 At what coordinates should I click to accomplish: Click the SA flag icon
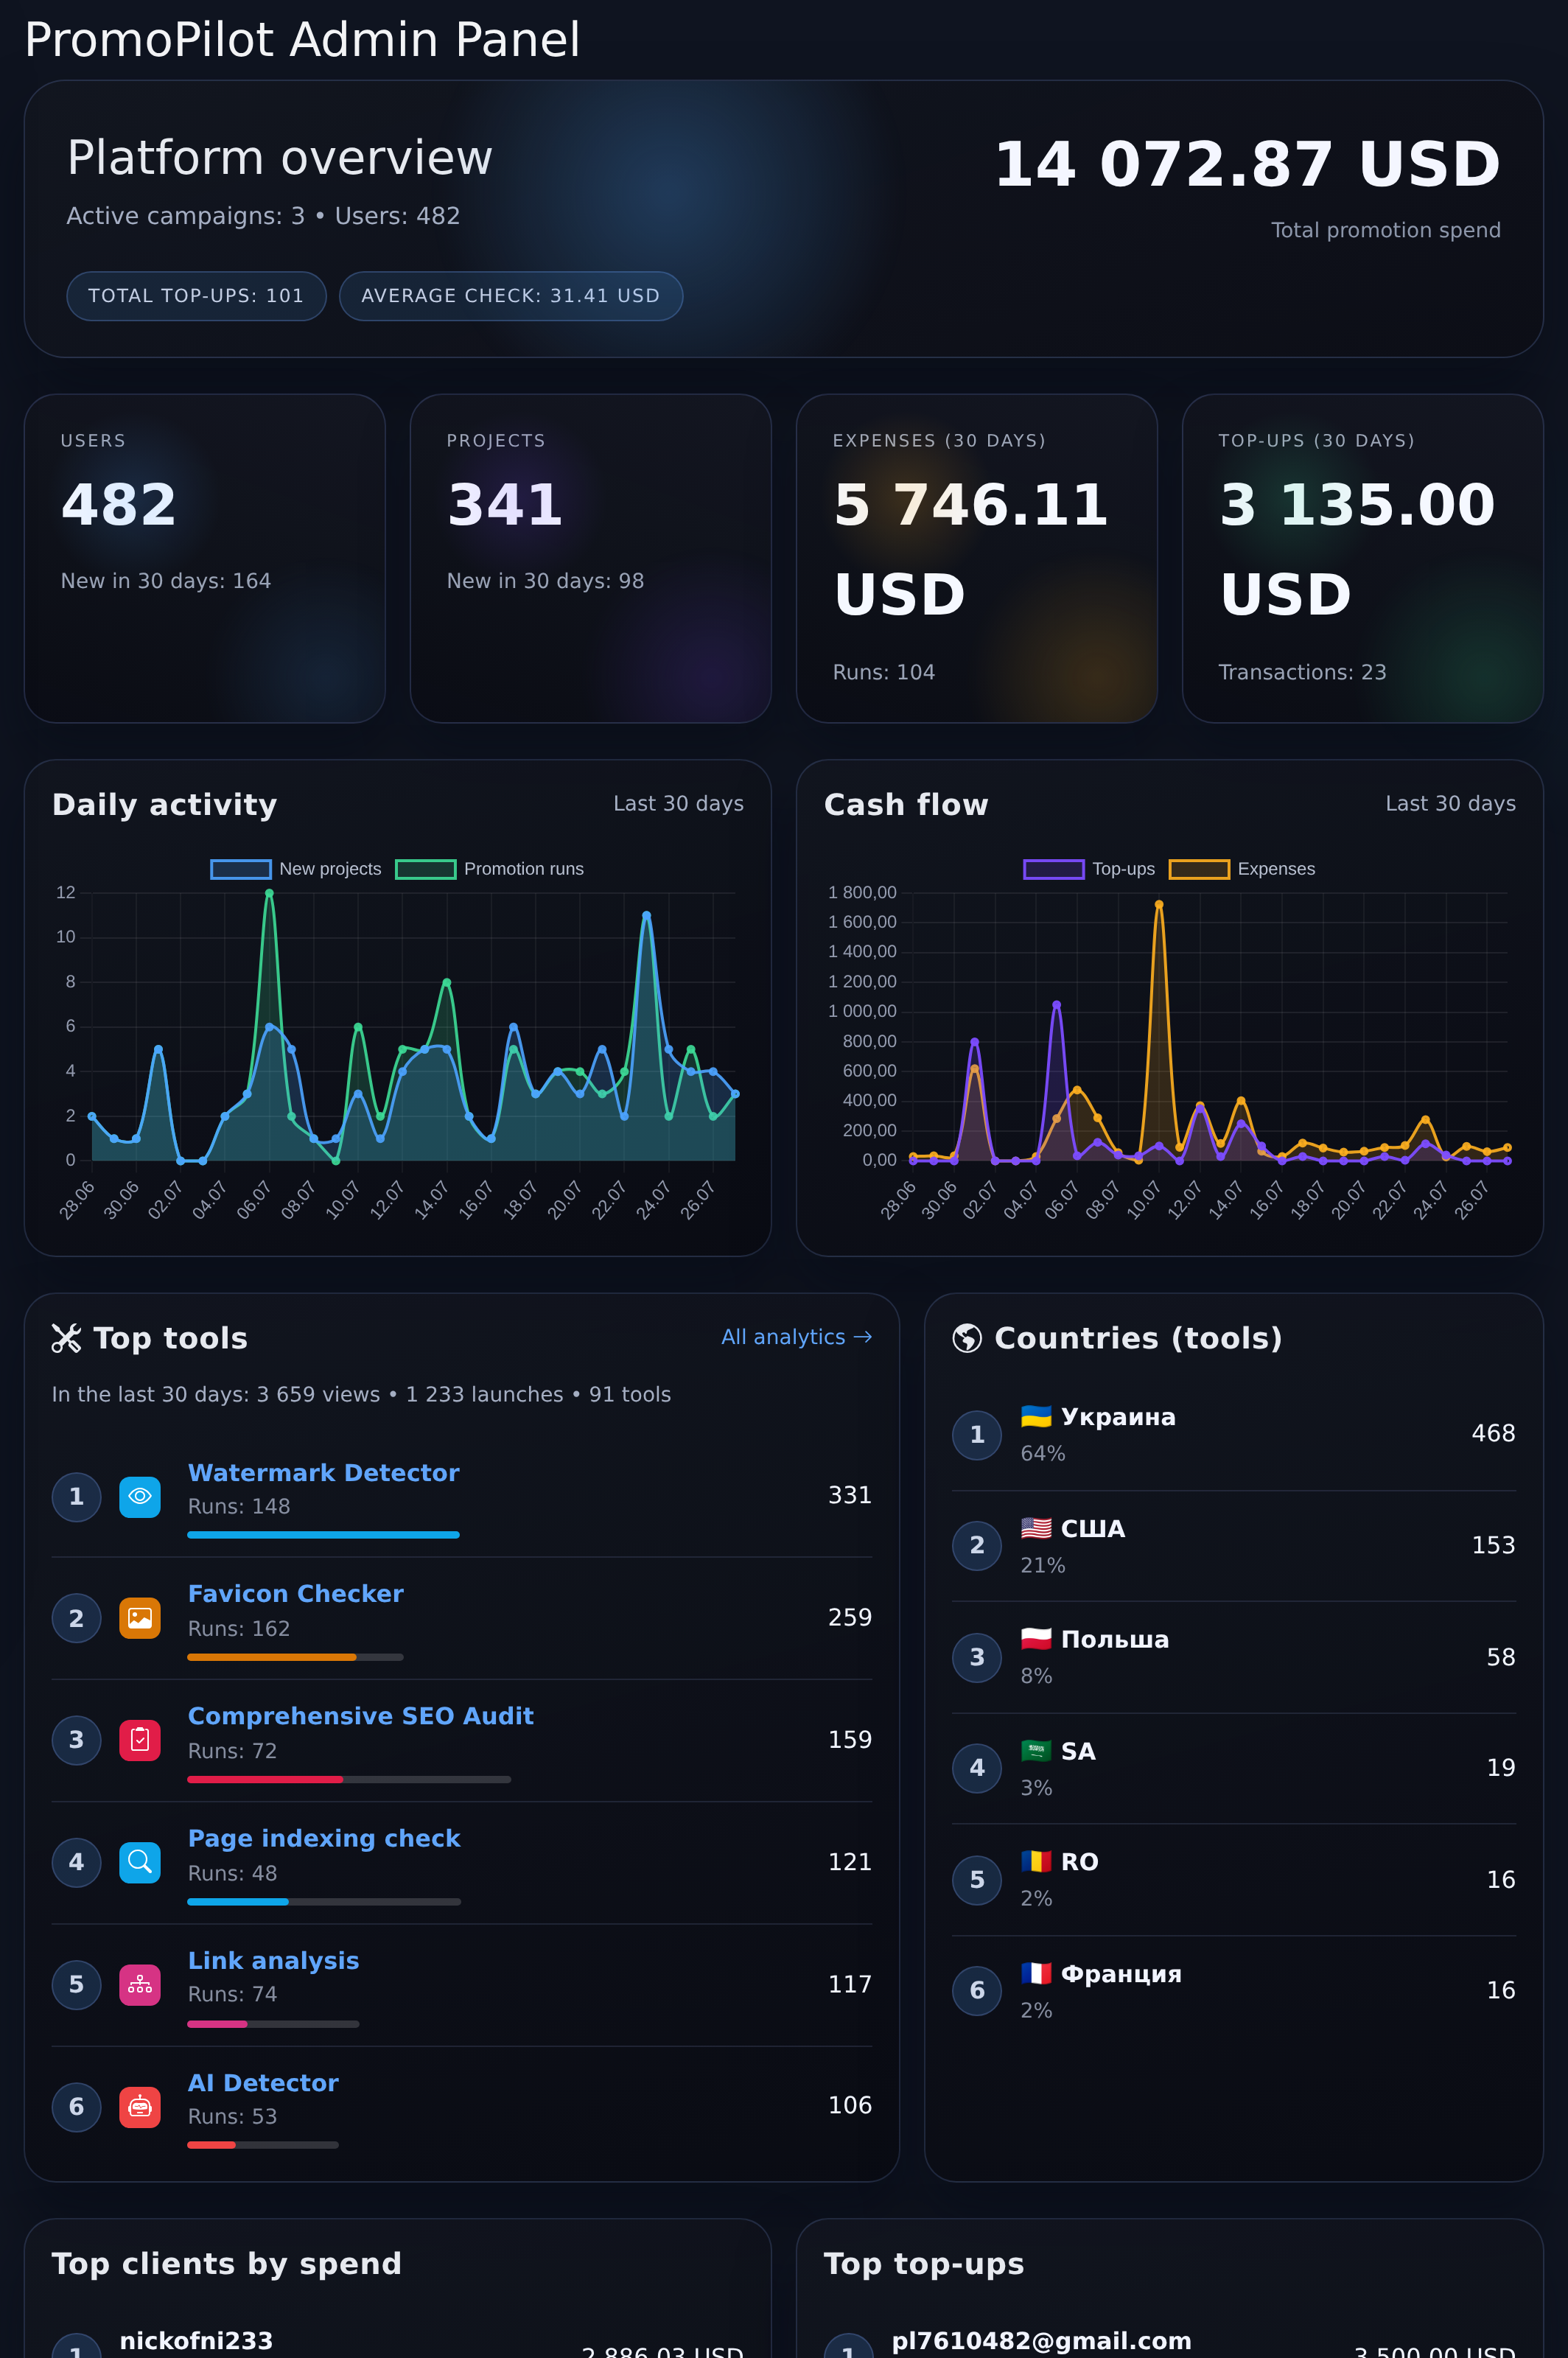pos(1036,1751)
